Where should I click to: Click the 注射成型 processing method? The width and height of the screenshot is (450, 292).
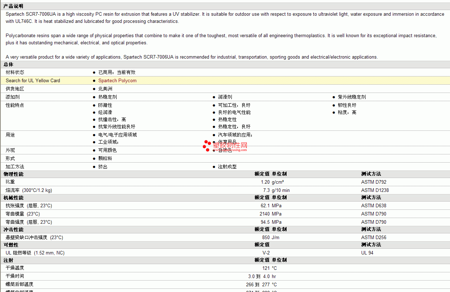pos(228,167)
